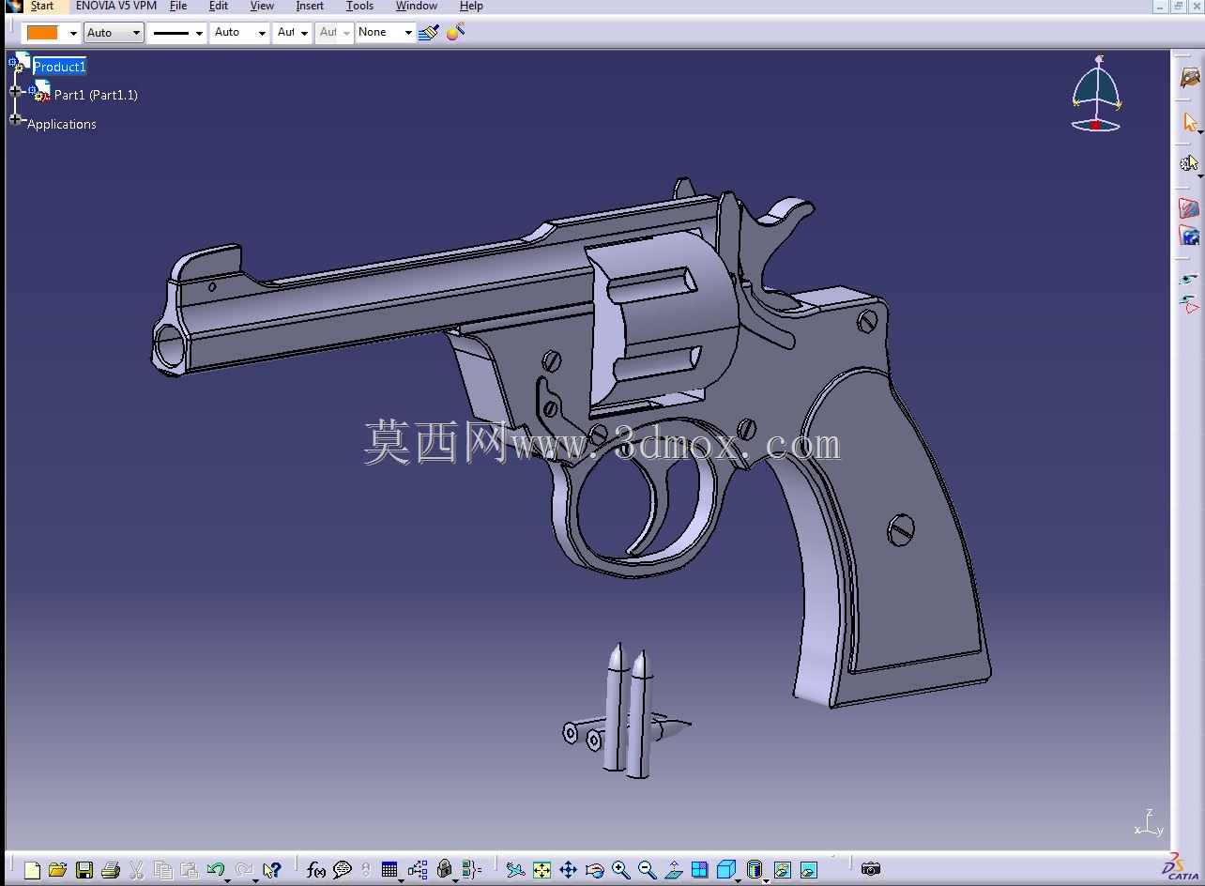Open the Tools menu
The width and height of the screenshot is (1205, 886).
(x=359, y=6)
